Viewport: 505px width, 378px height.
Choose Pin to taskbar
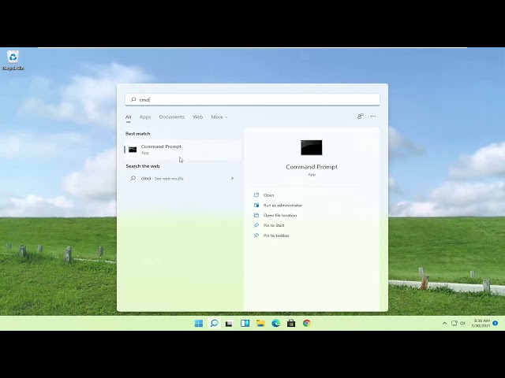[x=276, y=235]
